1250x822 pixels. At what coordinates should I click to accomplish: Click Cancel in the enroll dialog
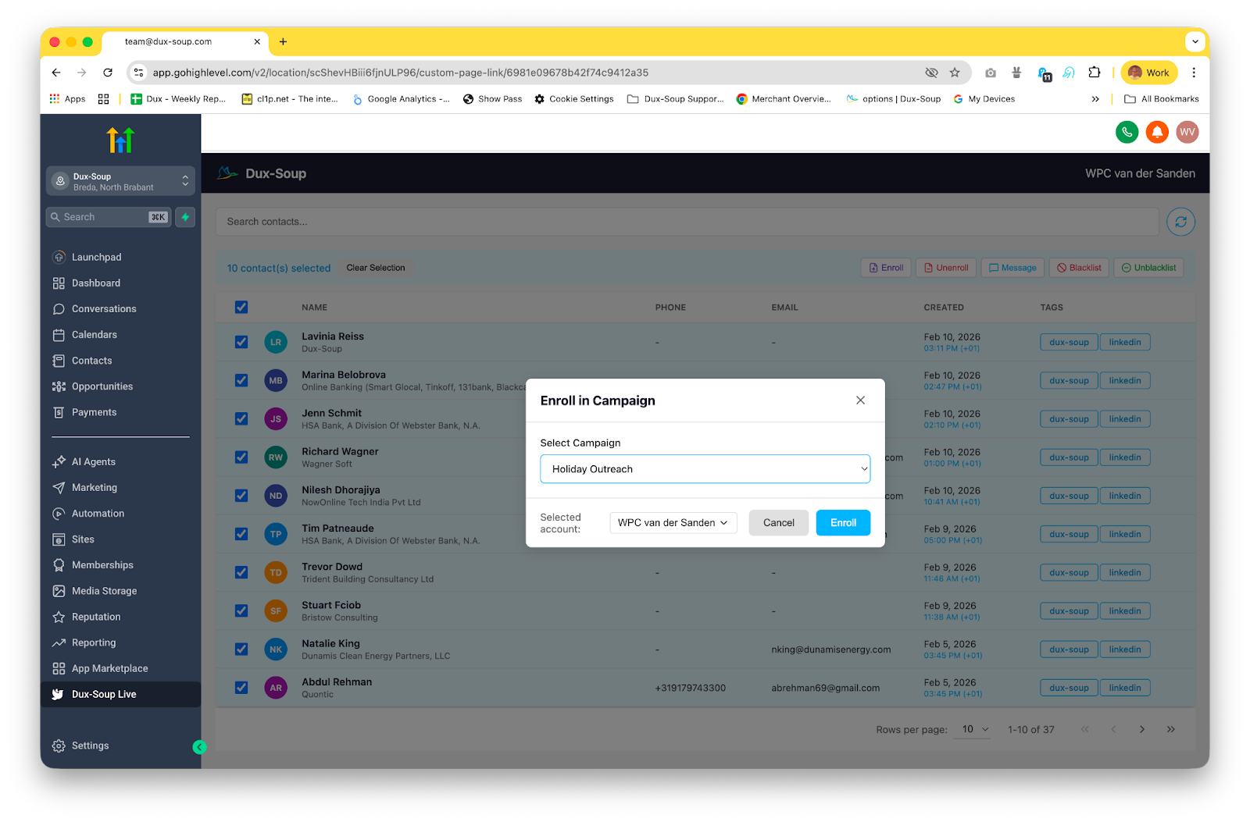tap(778, 523)
